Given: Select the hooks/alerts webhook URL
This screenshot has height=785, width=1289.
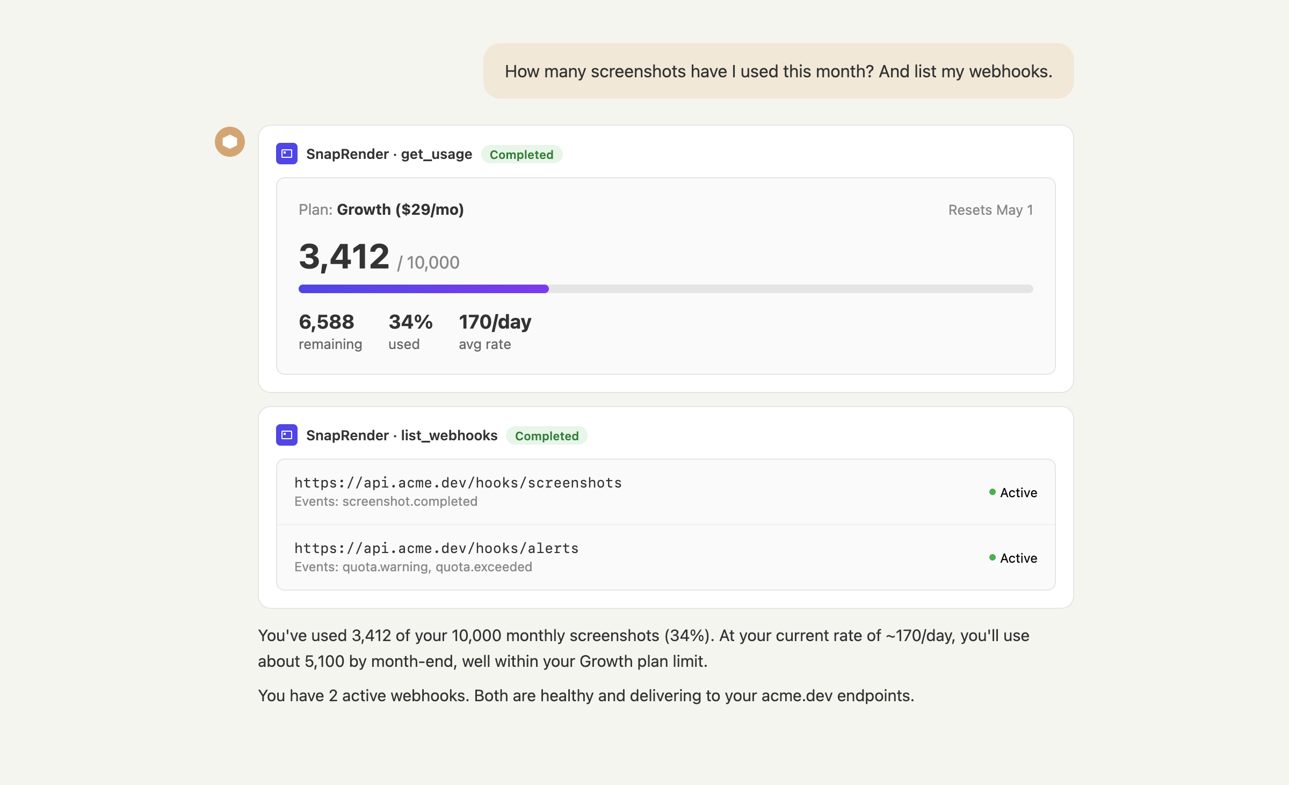Looking at the screenshot, I should 437,548.
